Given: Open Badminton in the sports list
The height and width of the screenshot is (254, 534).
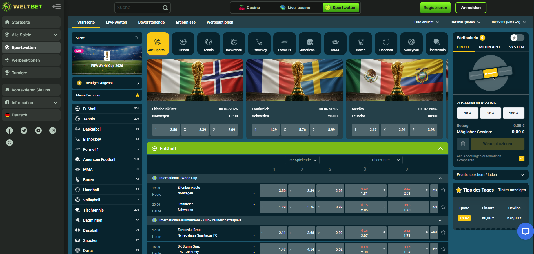Looking at the screenshot, I should (x=107, y=220).
